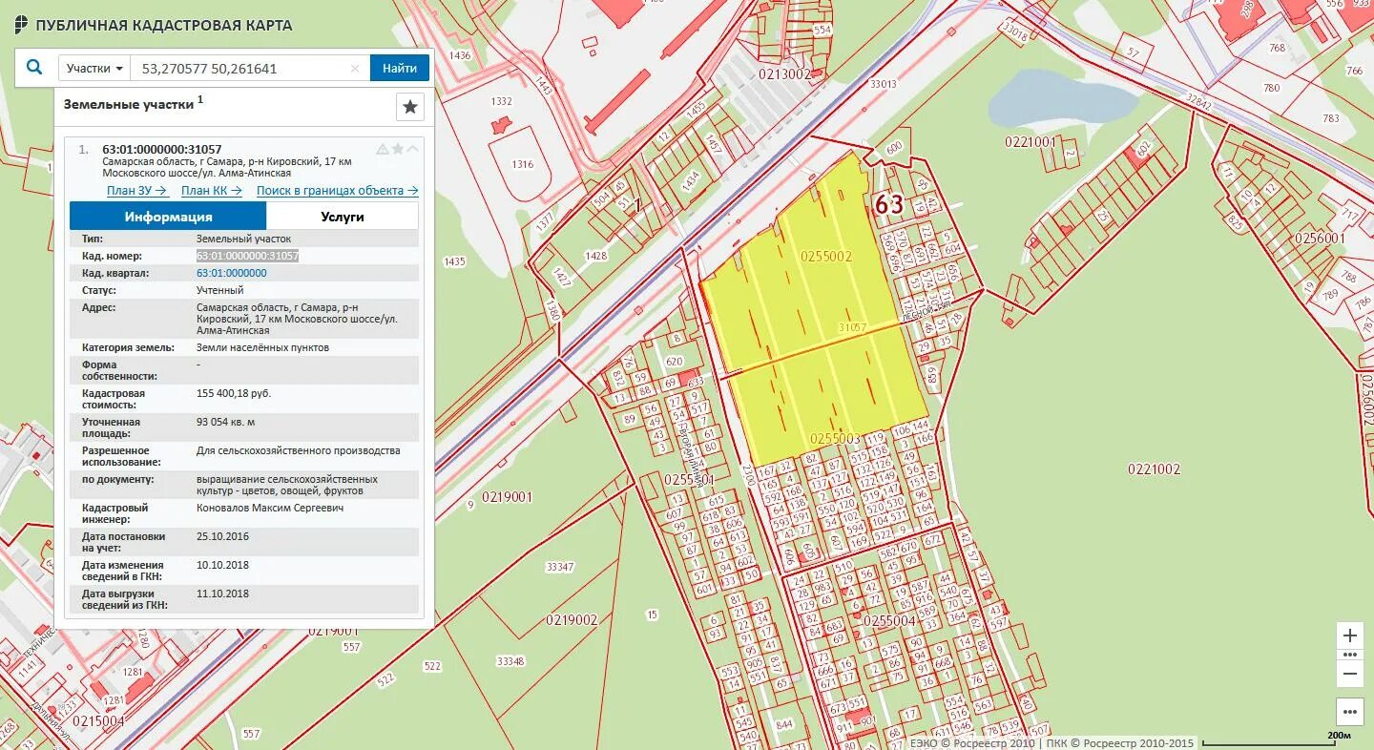
Task: Follow Поиск в границах объекта link
Action: (338, 191)
